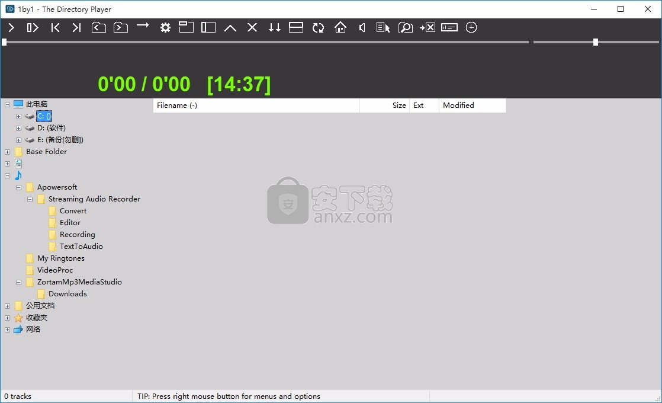Image resolution: width=662 pixels, height=403 pixels.
Task: Mute audio with the speaker icon
Action: [362, 27]
